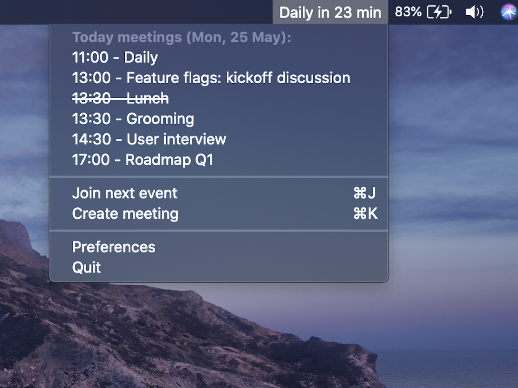Viewport: 518px width, 388px height.
Task: Open Preferences from the menu
Action: pos(114,247)
